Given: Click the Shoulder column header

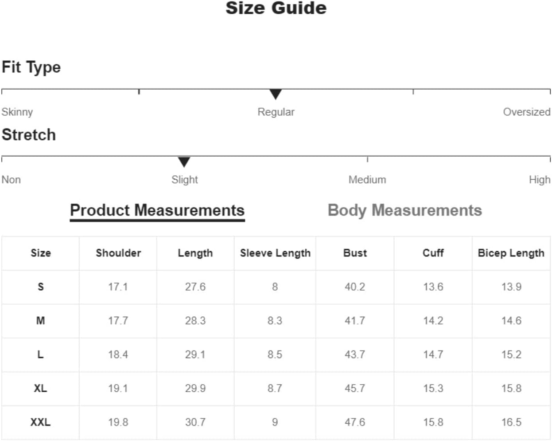Looking at the screenshot, I should point(118,253).
